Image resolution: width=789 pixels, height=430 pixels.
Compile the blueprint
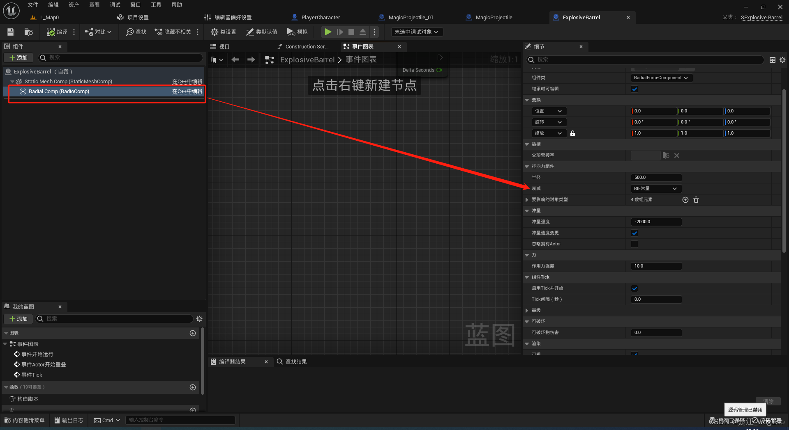[57, 32]
